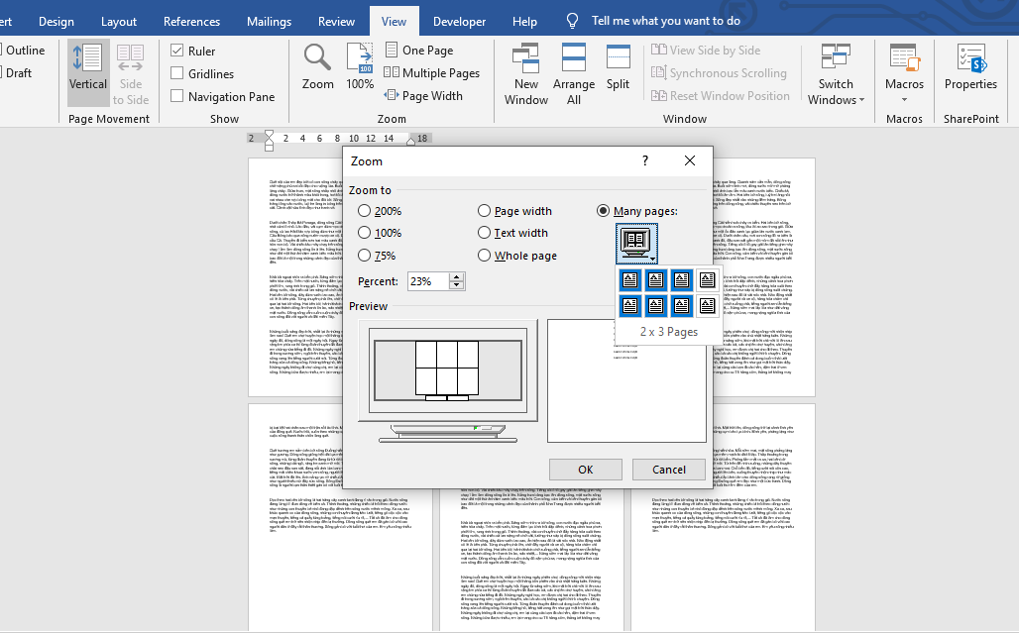
Task: Click the Tell me what you want search box
Action: [x=665, y=21]
